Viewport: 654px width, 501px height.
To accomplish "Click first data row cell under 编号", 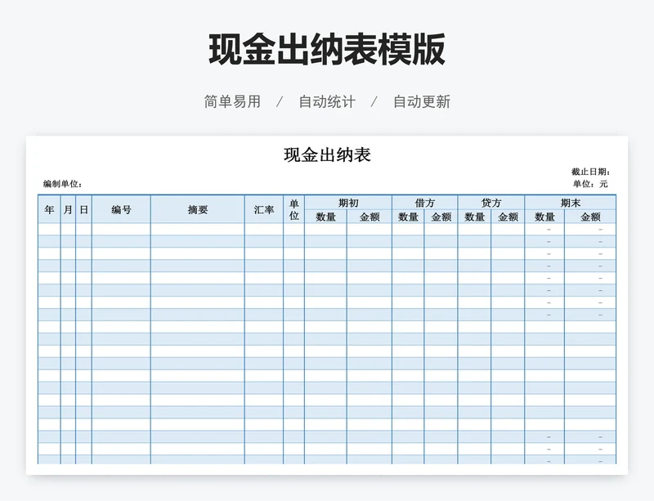I will pos(121,230).
